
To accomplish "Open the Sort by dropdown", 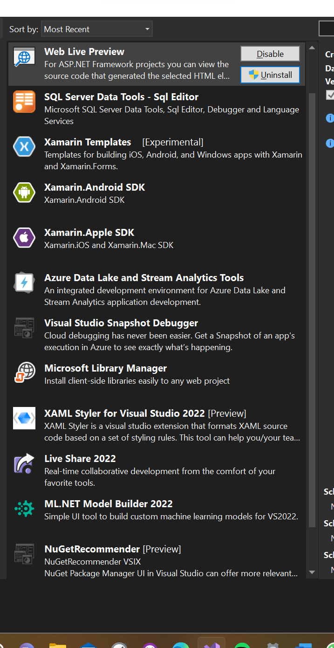I will pyautogui.click(x=97, y=29).
